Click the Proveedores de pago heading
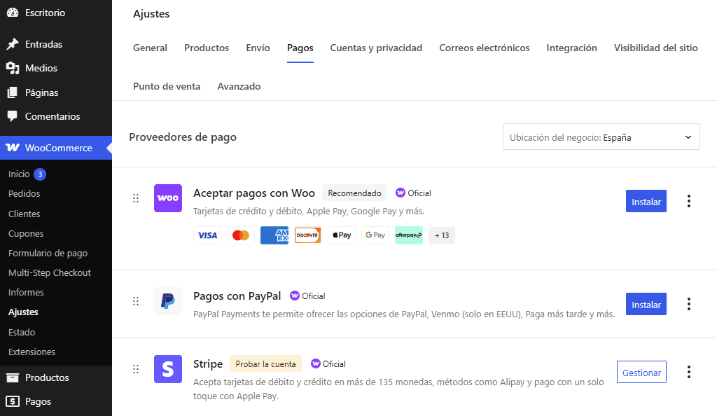The width and height of the screenshot is (717, 416). coord(183,137)
